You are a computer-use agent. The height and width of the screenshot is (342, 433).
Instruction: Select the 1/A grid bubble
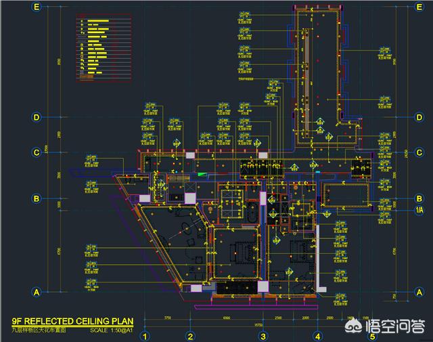tap(419, 210)
